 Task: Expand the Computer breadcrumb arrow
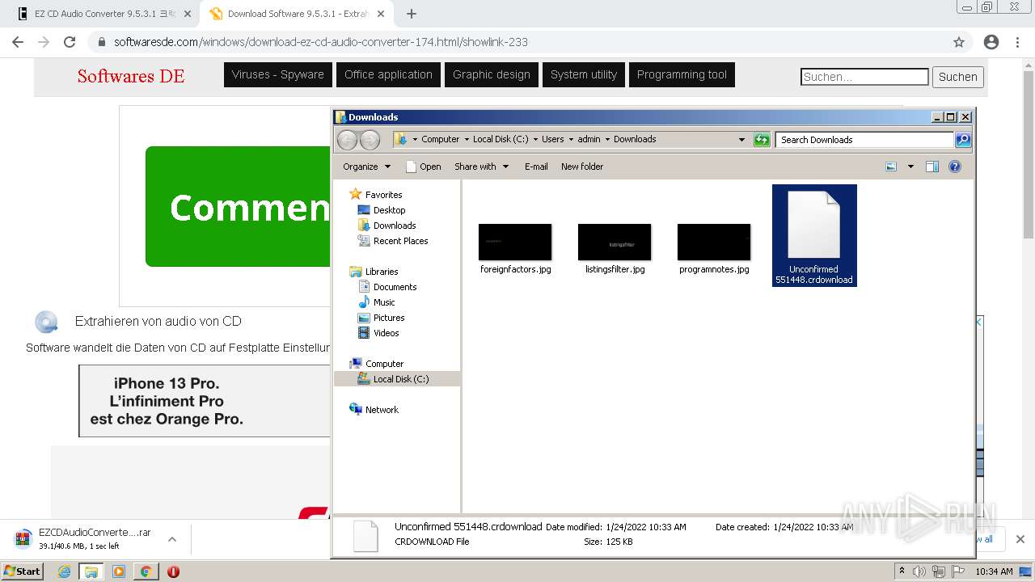click(467, 139)
